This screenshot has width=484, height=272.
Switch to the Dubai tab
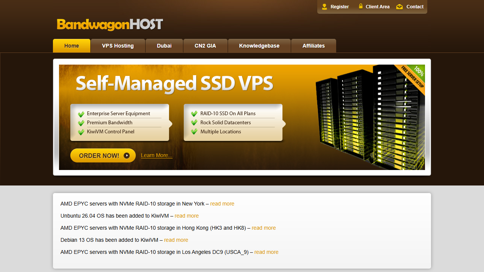tap(164, 46)
